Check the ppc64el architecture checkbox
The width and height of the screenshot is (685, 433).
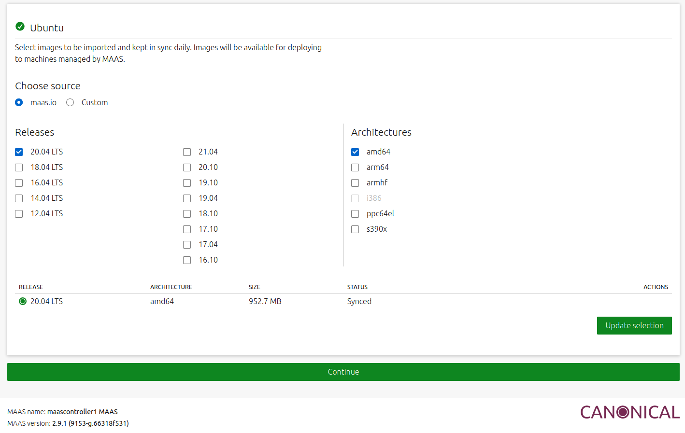click(355, 214)
